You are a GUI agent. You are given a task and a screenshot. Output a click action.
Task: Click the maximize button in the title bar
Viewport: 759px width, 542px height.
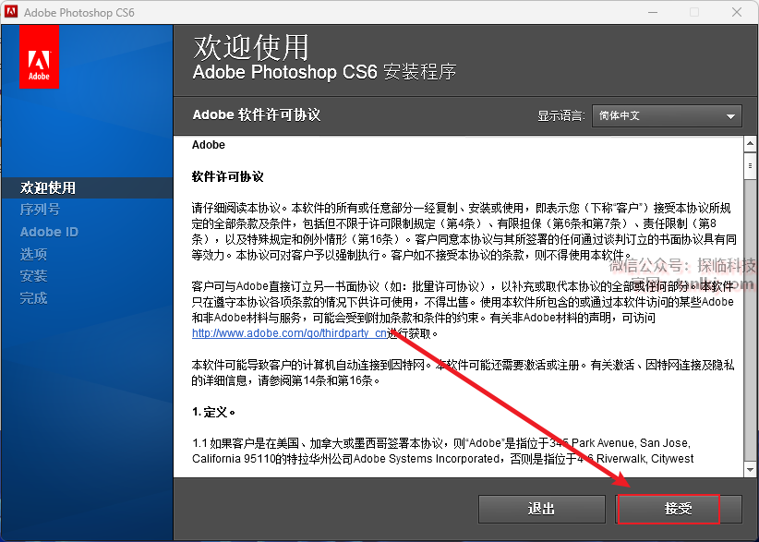[x=694, y=12]
